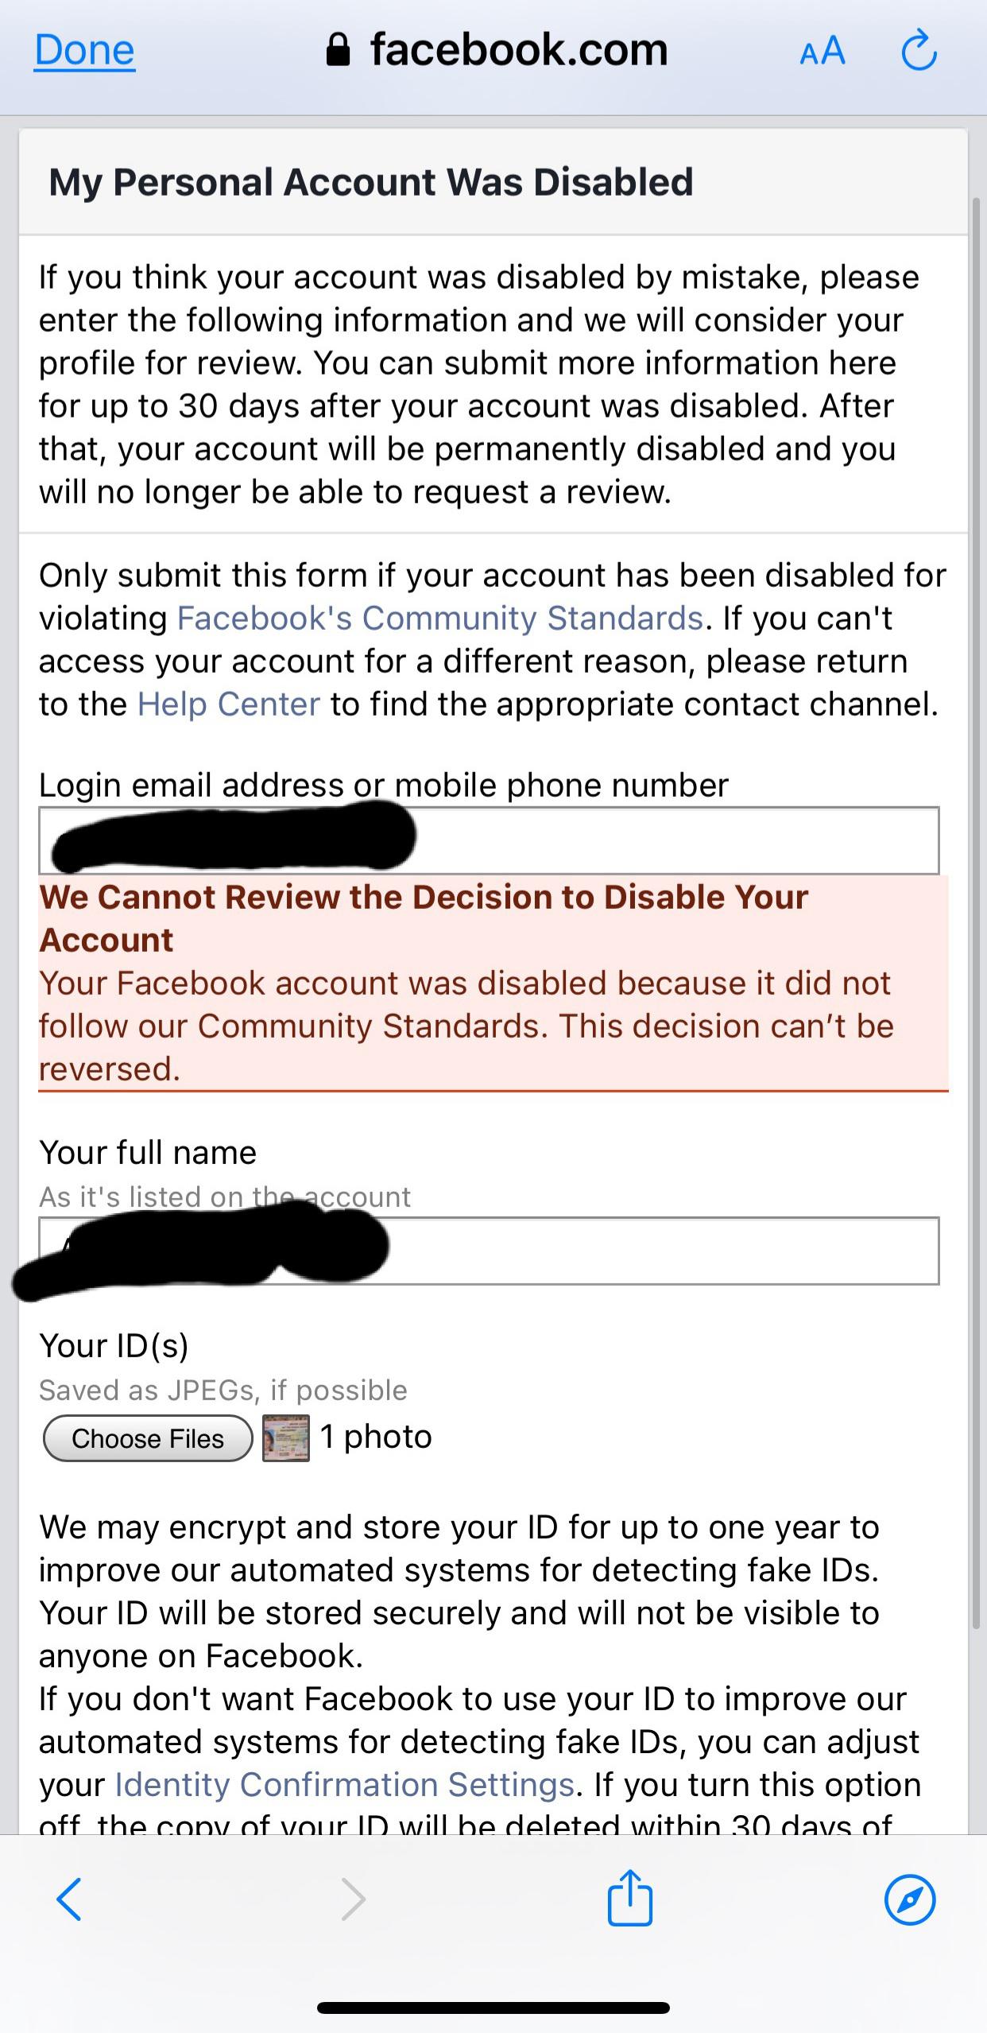The height and width of the screenshot is (2033, 987).
Task: Tap the 1 photo label
Action: click(x=374, y=1436)
